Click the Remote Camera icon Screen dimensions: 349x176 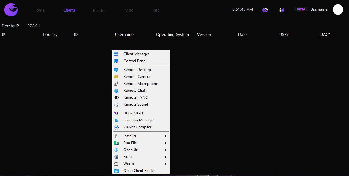(117, 77)
